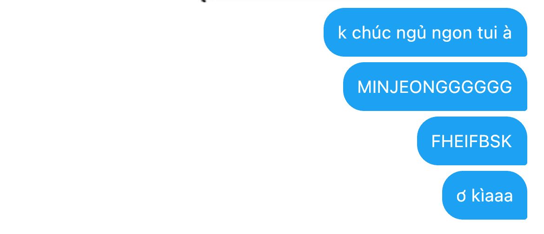Click the squared bottom-right corner of FHEIFBSK bubble

click(524, 162)
